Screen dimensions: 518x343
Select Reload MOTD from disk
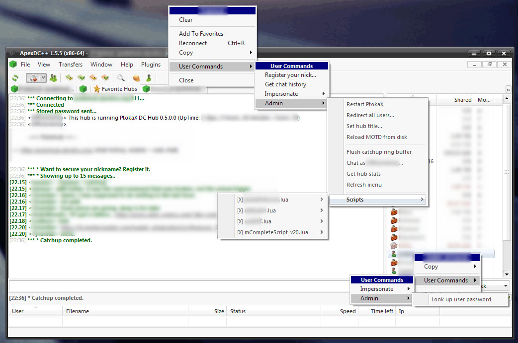[378, 137]
